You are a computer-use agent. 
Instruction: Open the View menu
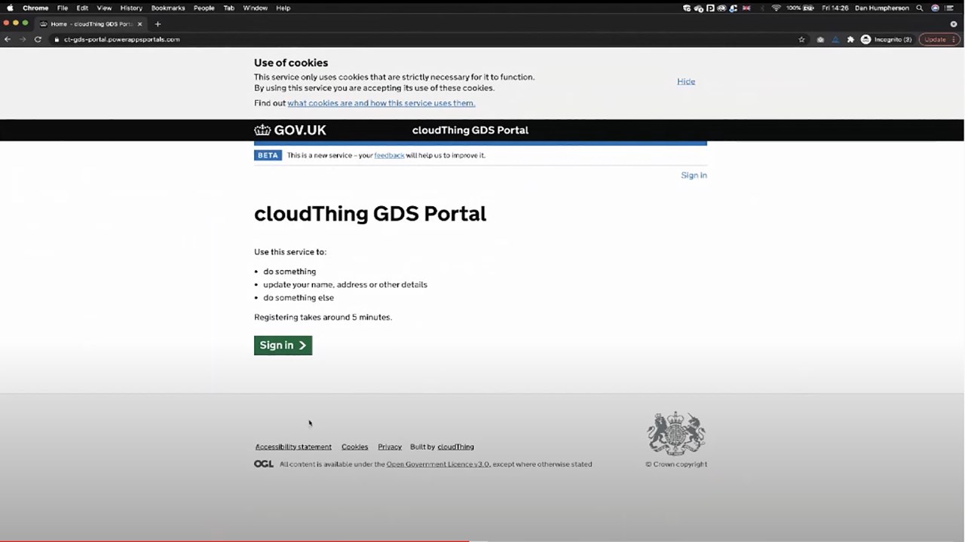104,8
